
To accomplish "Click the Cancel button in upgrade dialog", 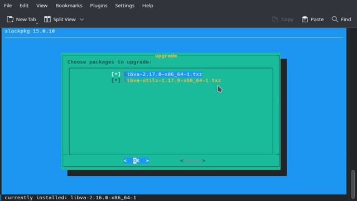I will [192, 160].
